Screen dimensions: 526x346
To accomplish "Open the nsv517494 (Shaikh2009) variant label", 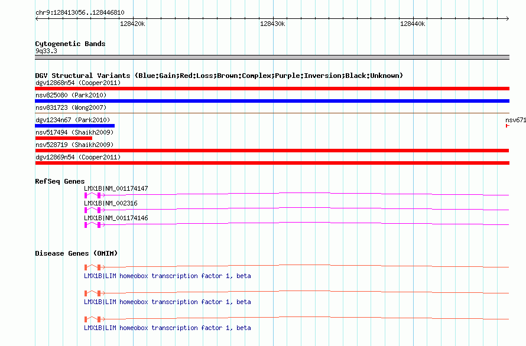I will click(74, 132).
